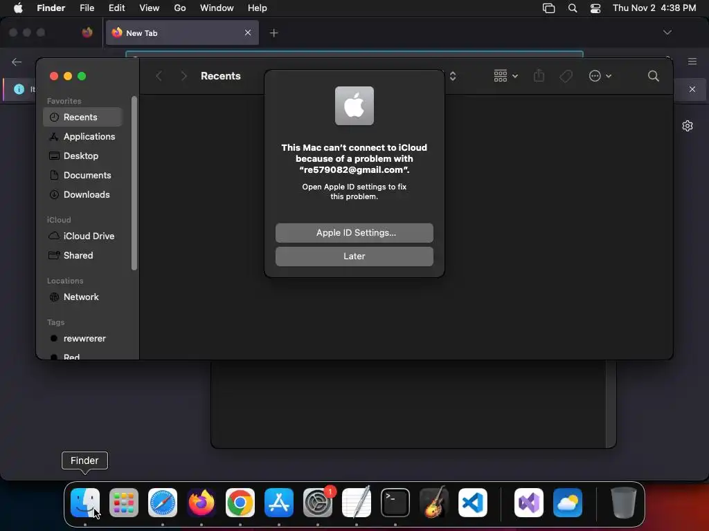Open the Finder menu in menu bar

(x=51, y=8)
